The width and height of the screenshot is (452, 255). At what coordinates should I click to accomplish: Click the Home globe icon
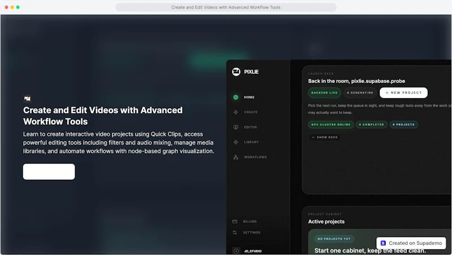point(236,97)
